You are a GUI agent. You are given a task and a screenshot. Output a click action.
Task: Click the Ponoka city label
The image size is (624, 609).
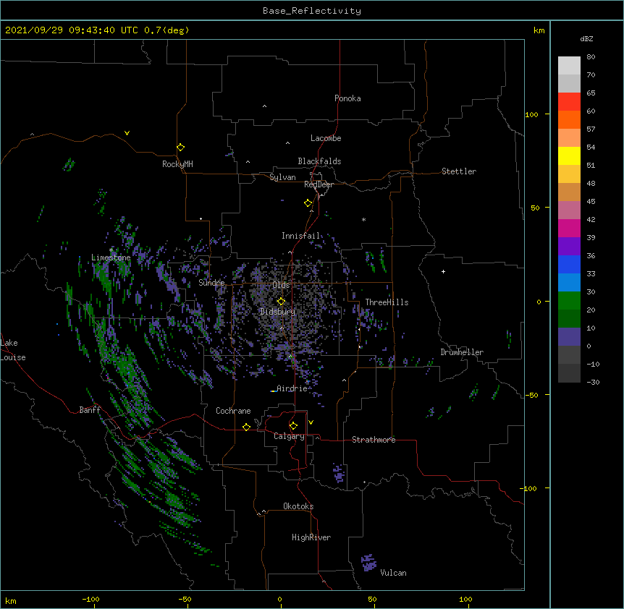click(x=347, y=98)
